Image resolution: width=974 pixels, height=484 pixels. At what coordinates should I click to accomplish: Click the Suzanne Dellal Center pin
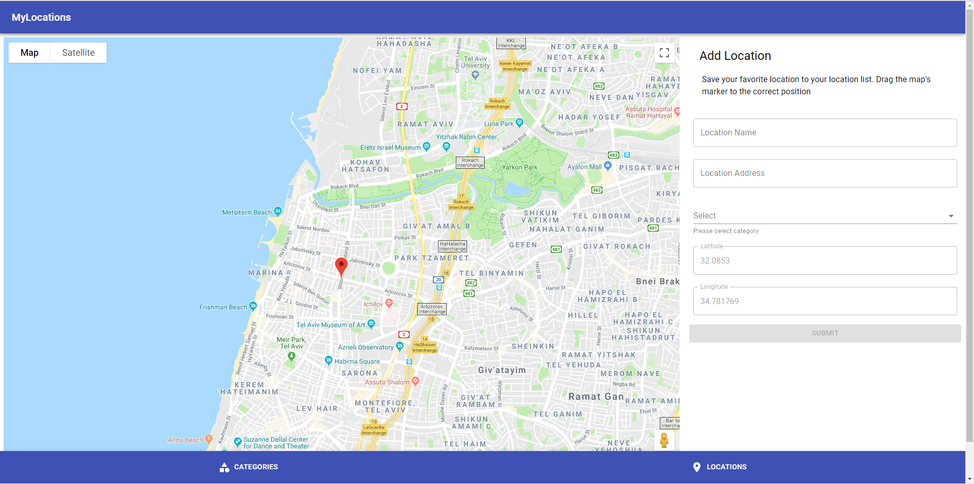click(x=238, y=442)
